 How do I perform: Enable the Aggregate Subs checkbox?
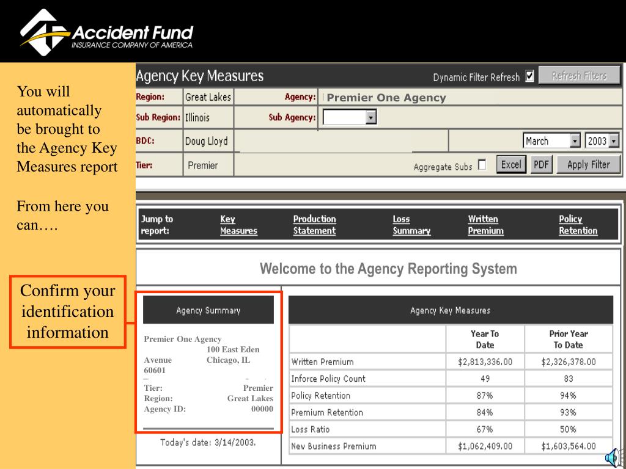[482, 165]
